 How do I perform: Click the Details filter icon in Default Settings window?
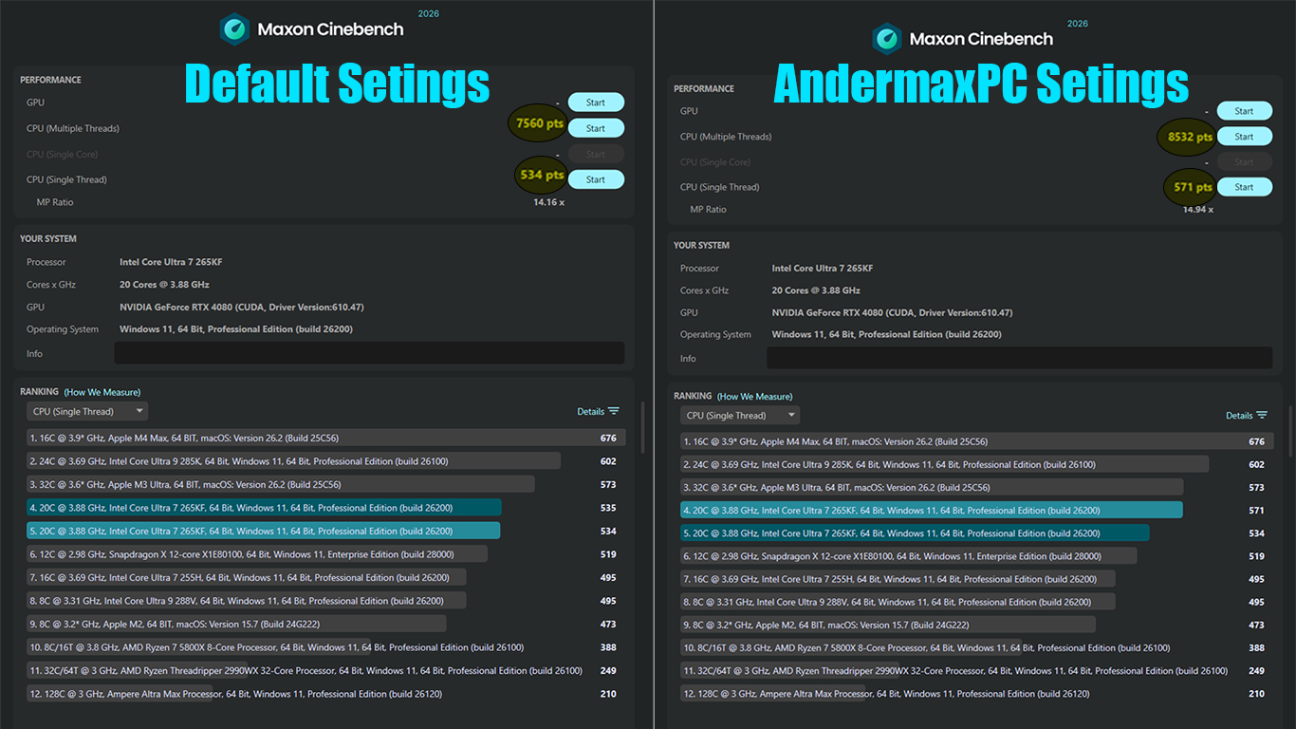pyautogui.click(x=614, y=411)
